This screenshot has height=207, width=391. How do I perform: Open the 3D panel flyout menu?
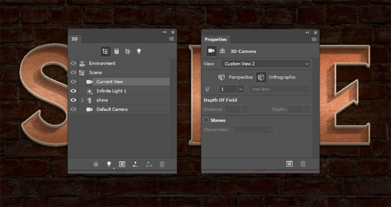[x=172, y=39]
